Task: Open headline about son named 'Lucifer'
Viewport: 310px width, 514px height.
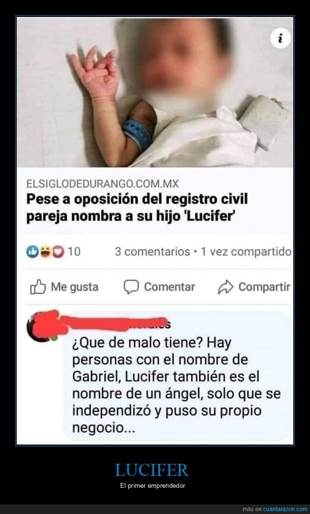Action: point(137,208)
